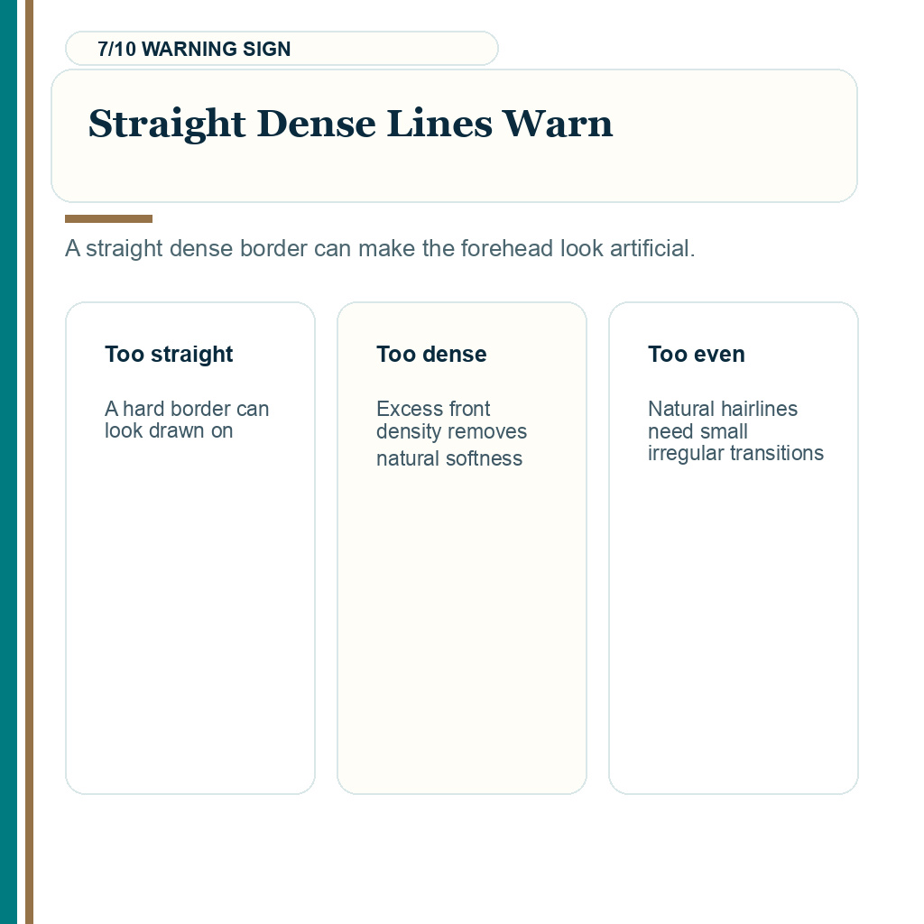Select the 'Too even' card heading
The image size is (924, 924).
click(x=697, y=354)
